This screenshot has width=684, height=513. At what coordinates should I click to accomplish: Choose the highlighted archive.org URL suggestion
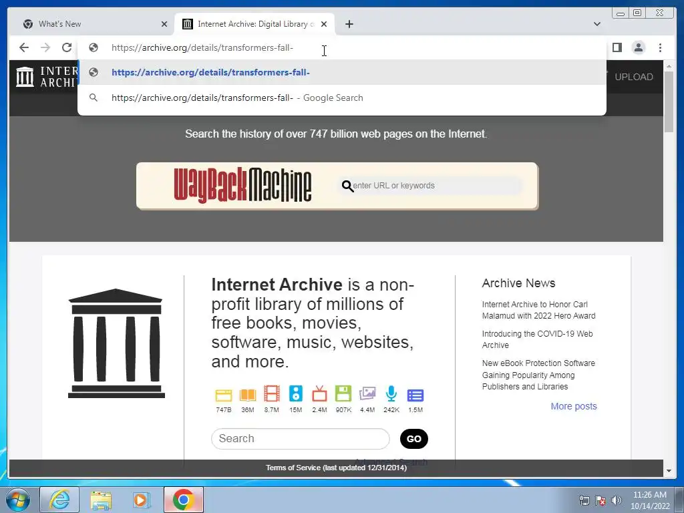click(x=342, y=72)
